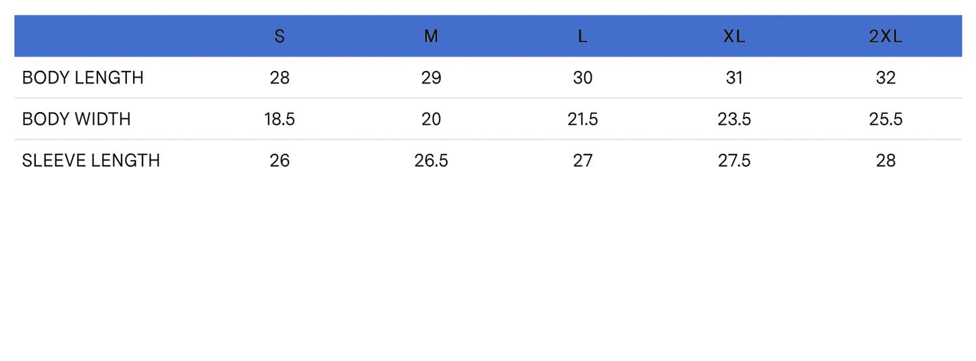The image size is (976, 361).
Task: Select sleeve length value 27.5 for XL
Action: coord(734,161)
